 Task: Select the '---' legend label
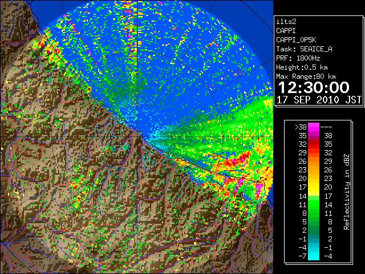click(x=326, y=127)
